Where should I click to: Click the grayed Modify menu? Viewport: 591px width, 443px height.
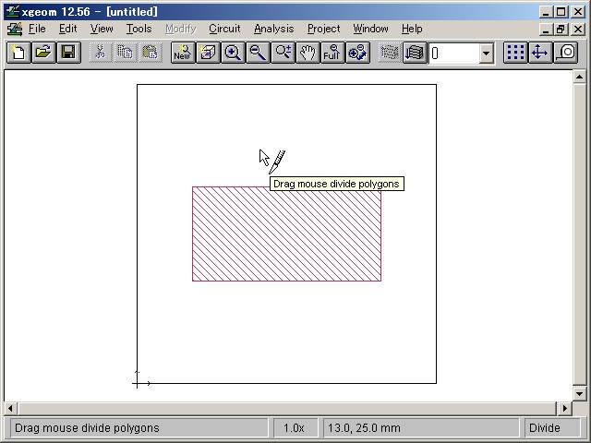[x=181, y=29]
